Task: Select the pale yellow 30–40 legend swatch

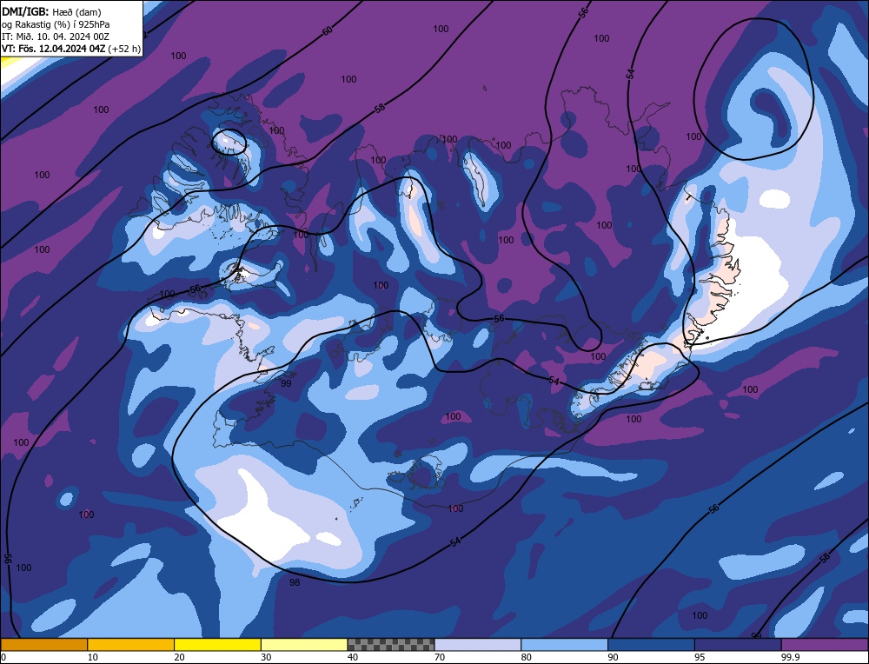Action: [x=304, y=645]
